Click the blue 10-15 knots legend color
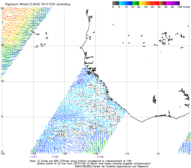 coord(129,3)
